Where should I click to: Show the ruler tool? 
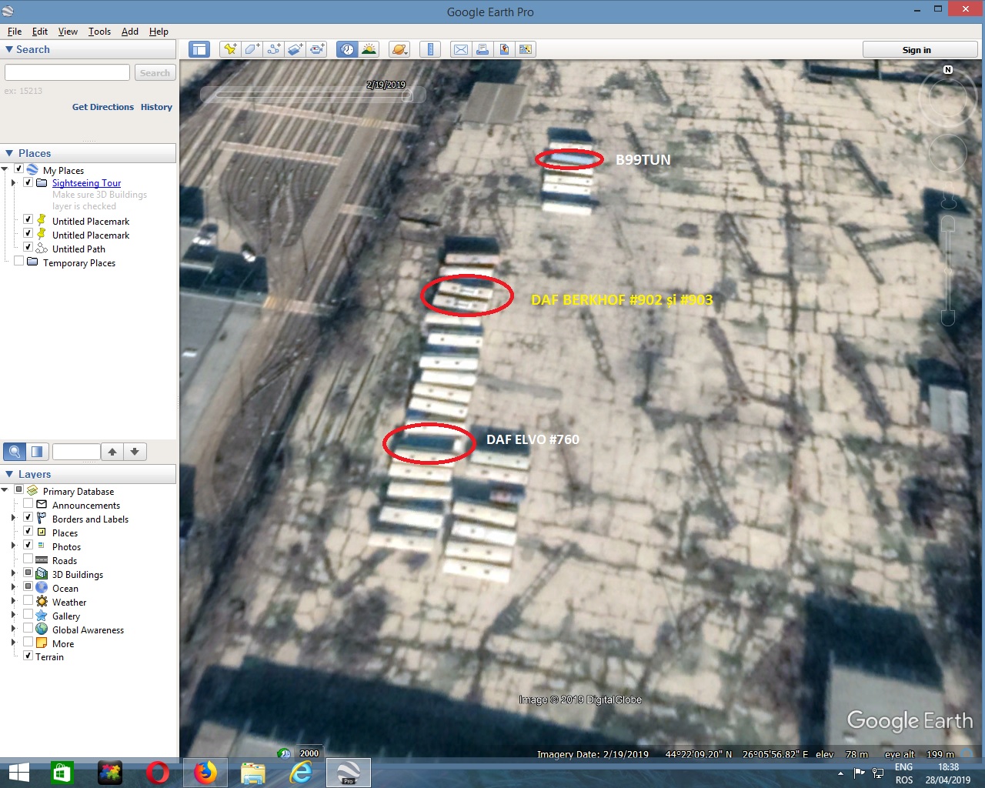click(430, 49)
